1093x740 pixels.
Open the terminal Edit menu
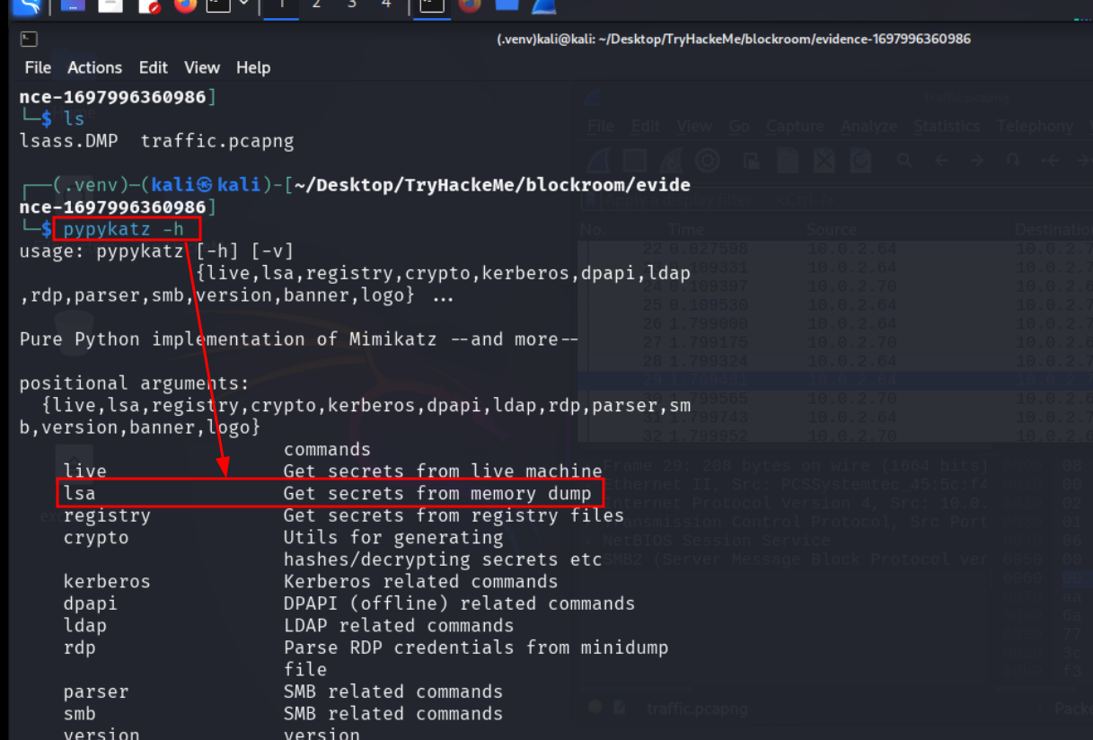point(153,67)
